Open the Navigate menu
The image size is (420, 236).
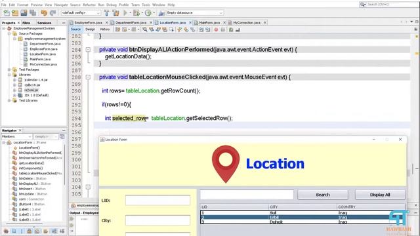click(x=61, y=5)
